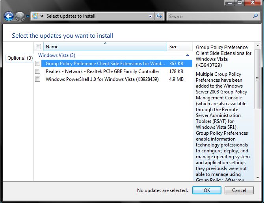This screenshot has height=203, width=264.
Task: Toggle the select-all checkbox in header
Action: pyautogui.click(x=38, y=46)
